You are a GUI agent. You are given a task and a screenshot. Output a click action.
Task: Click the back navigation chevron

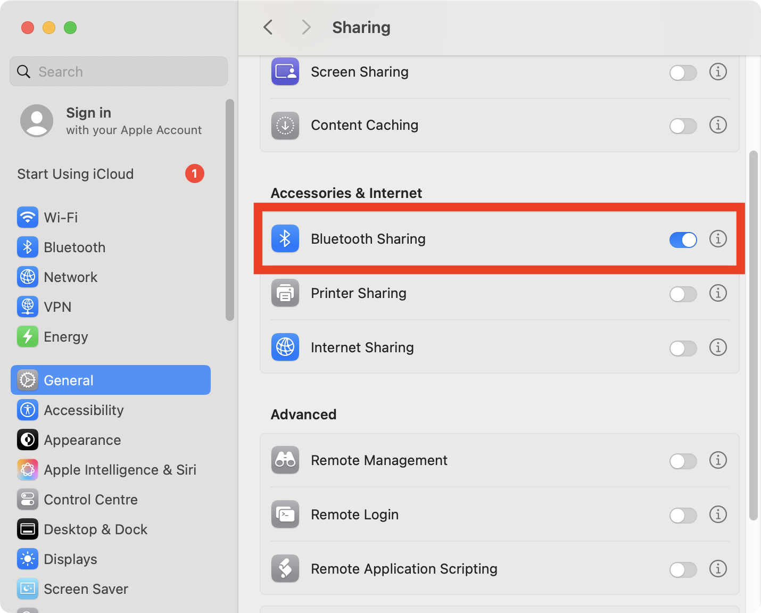tap(268, 27)
